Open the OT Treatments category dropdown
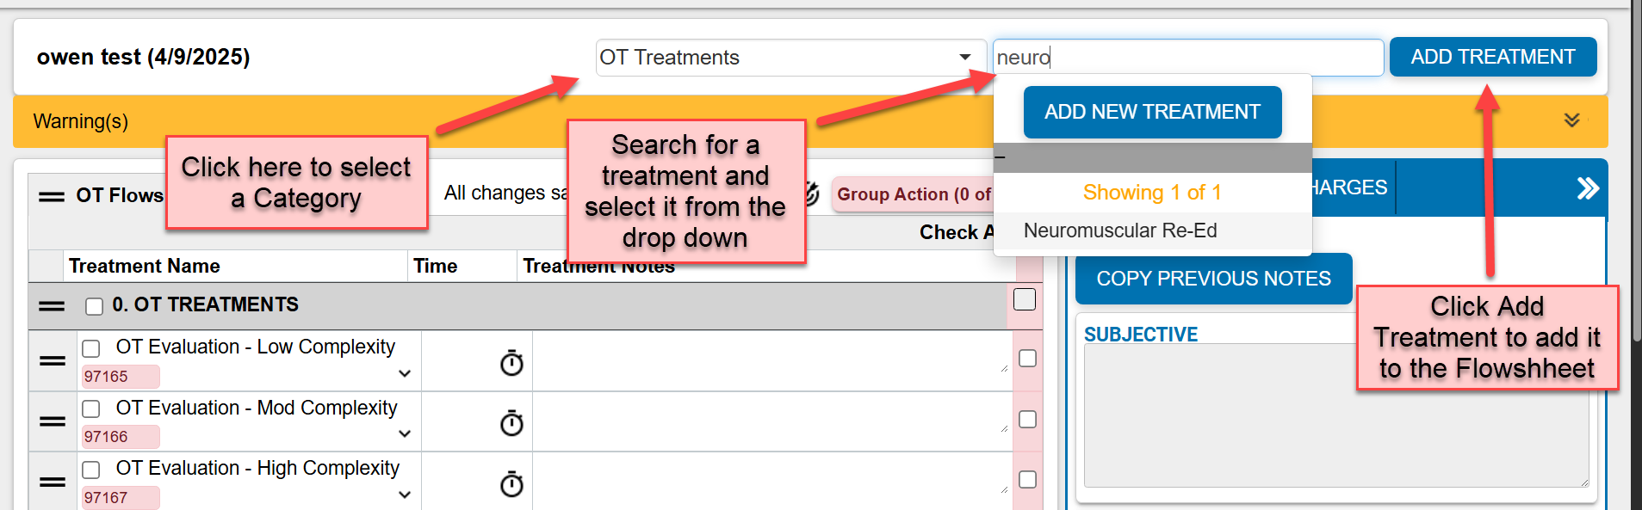 (965, 57)
